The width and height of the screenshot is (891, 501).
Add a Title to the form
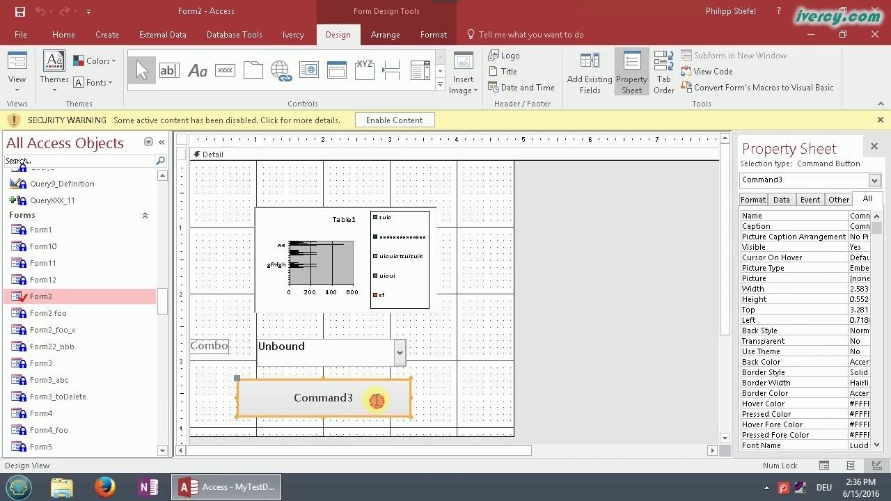pyautogui.click(x=503, y=72)
